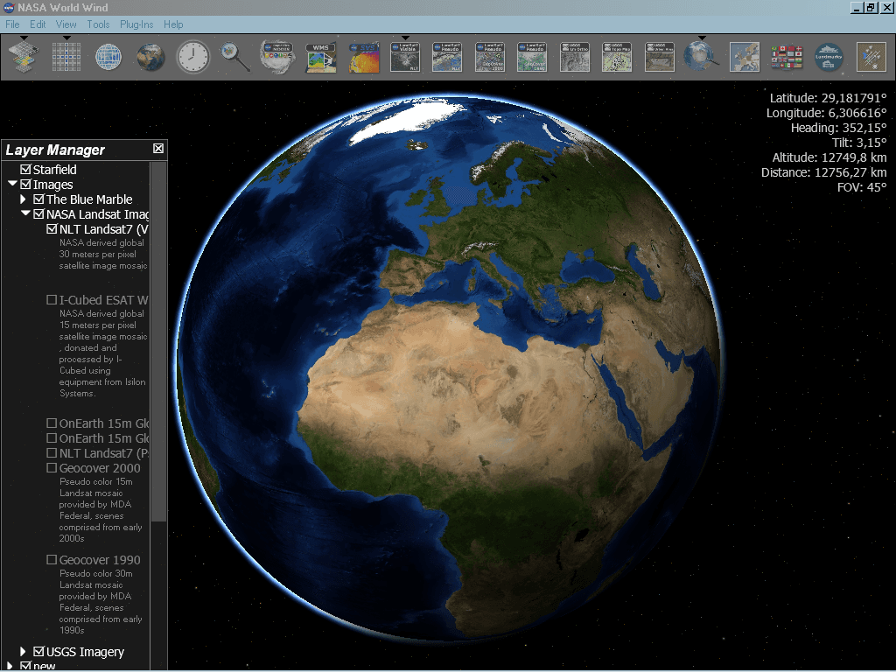The image size is (896, 672).
Task: Select the NLT Landsat7 Visible toolbar icon
Action: [407, 57]
